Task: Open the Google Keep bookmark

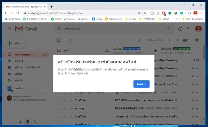Action: 113,19
